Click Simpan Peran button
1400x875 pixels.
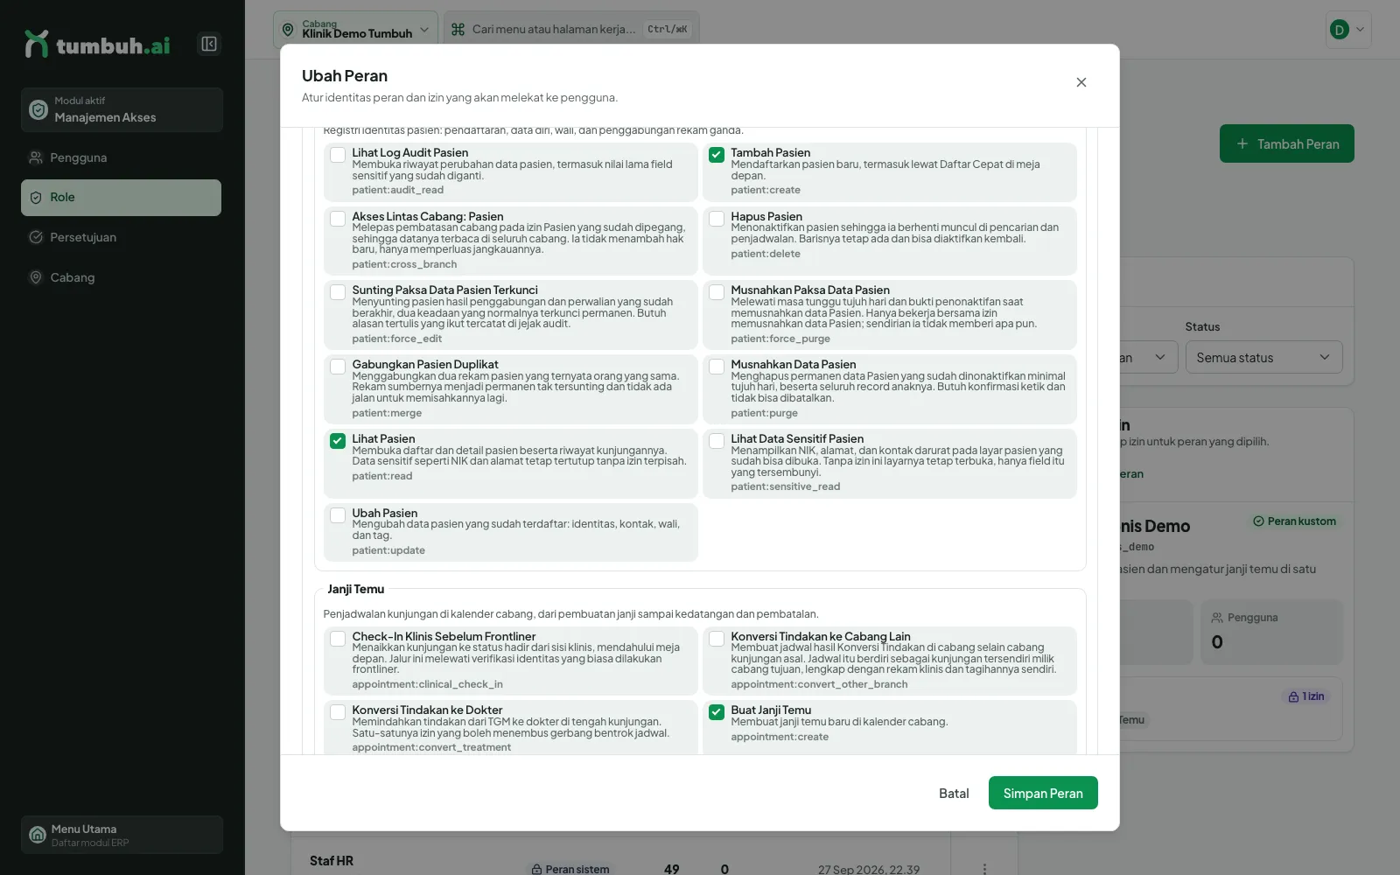(1043, 793)
